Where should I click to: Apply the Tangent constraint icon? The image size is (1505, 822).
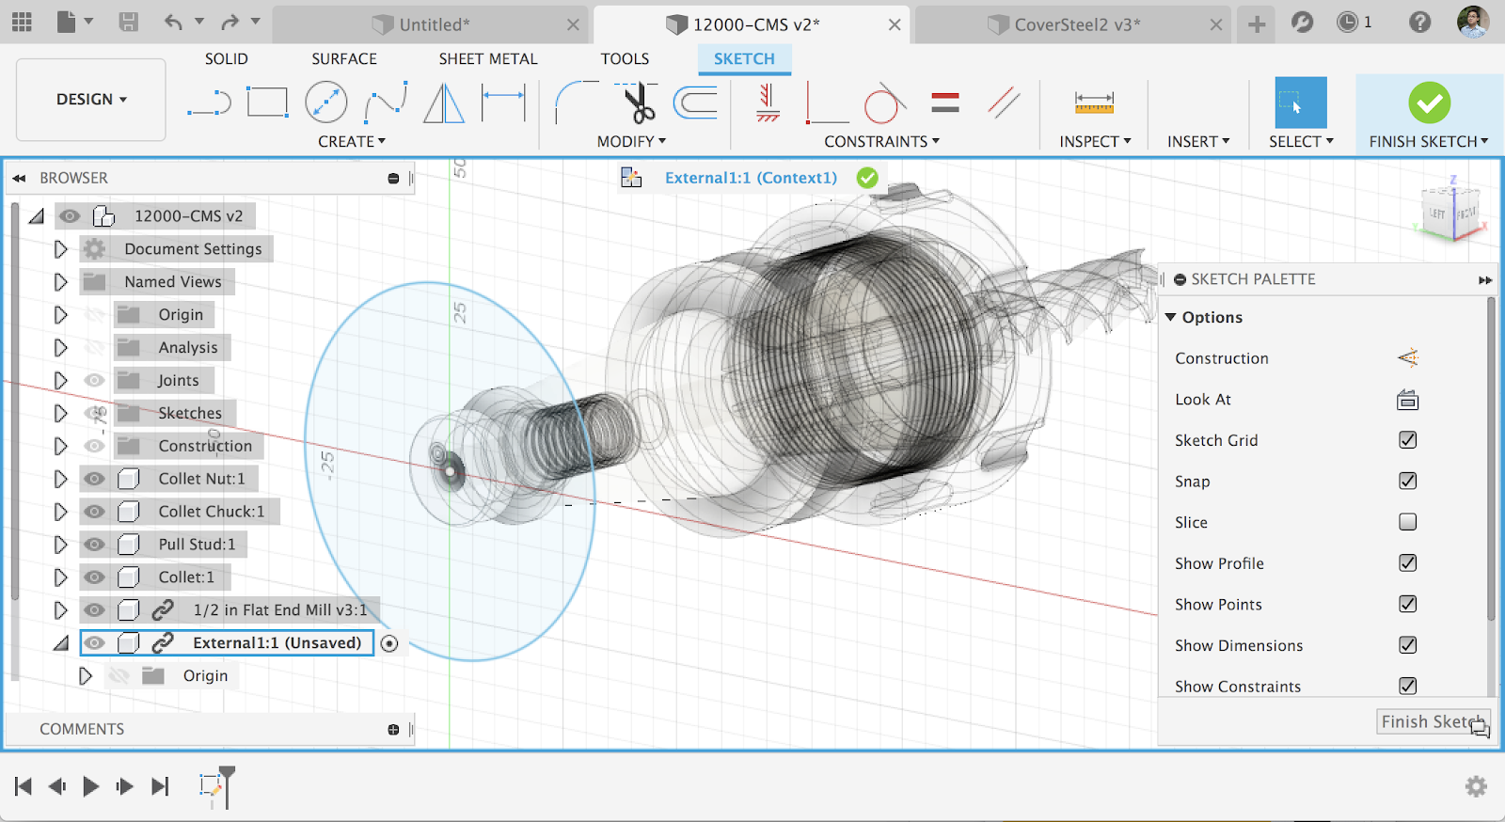pos(883,103)
